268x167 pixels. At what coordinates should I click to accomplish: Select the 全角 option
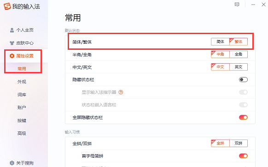pyautogui.click(x=239, y=54)
